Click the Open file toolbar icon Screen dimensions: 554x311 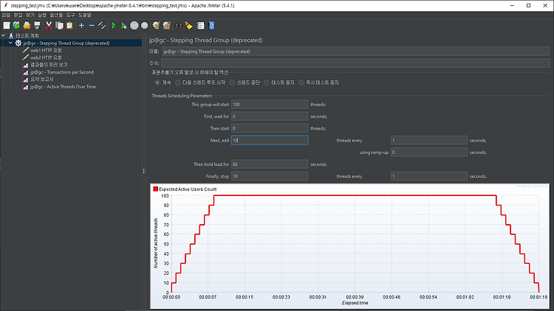click(27, 25)
